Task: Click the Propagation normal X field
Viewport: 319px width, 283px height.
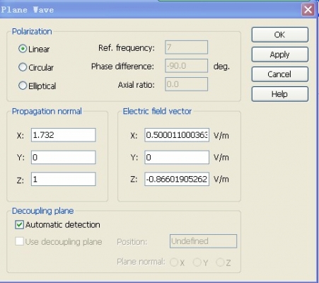Action: [x=64, y=135]
